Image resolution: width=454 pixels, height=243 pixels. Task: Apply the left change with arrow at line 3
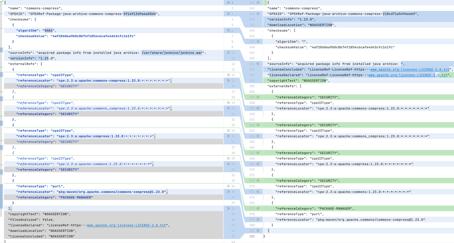click(228, 14)
